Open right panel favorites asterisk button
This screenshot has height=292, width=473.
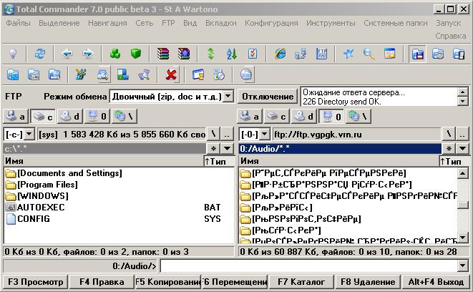tap(449, 148)
